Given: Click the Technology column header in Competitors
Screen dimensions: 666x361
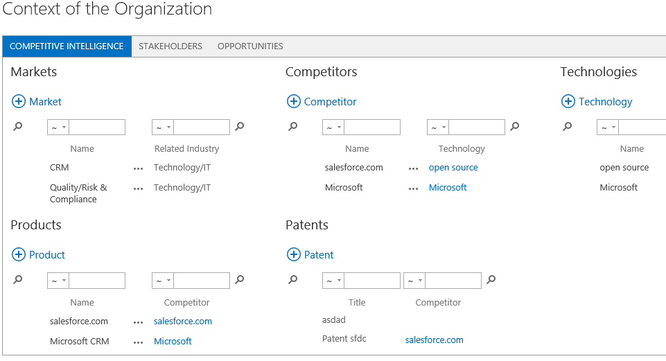Looking at the screenshot, I should [x=462, y=149].
